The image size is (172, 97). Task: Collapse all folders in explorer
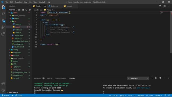(x=30, y=10)
